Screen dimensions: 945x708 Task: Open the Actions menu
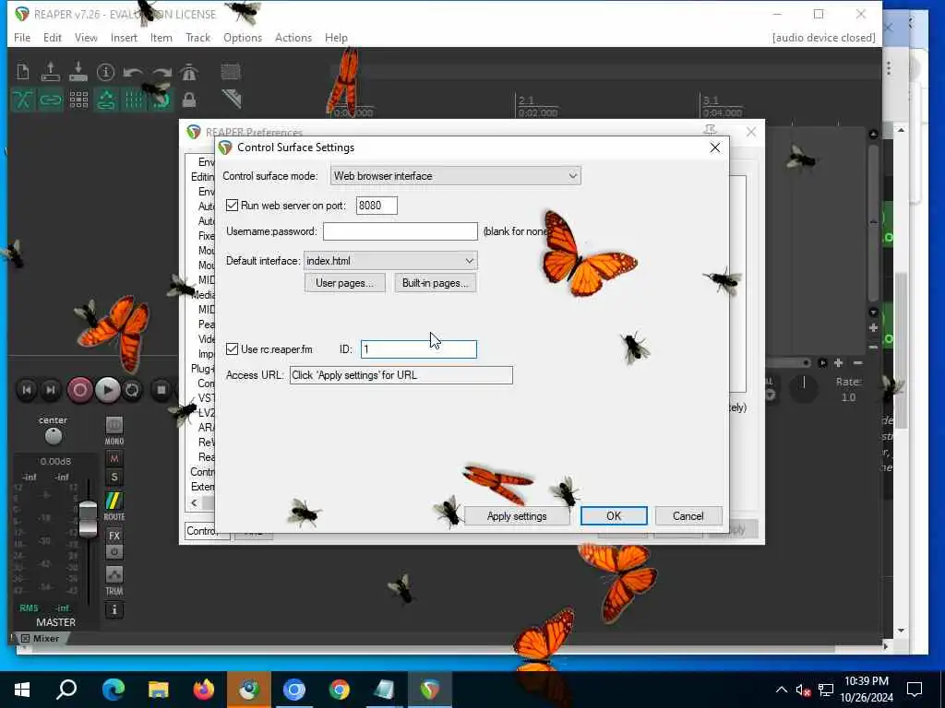click(293, 37)
